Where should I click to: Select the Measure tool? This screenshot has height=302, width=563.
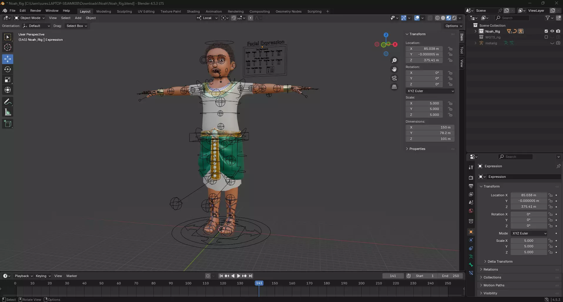point(8,112)
